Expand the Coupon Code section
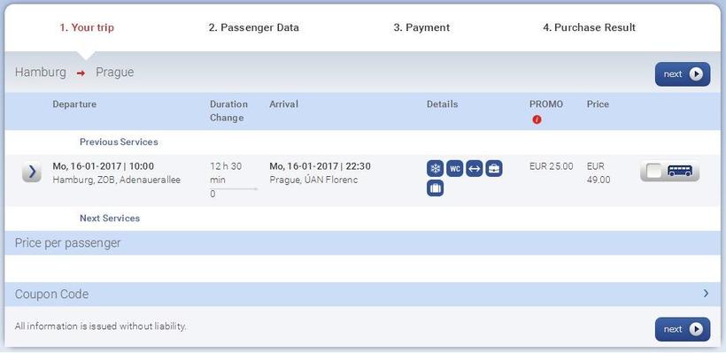726x353 pixels. coord(362,294)
